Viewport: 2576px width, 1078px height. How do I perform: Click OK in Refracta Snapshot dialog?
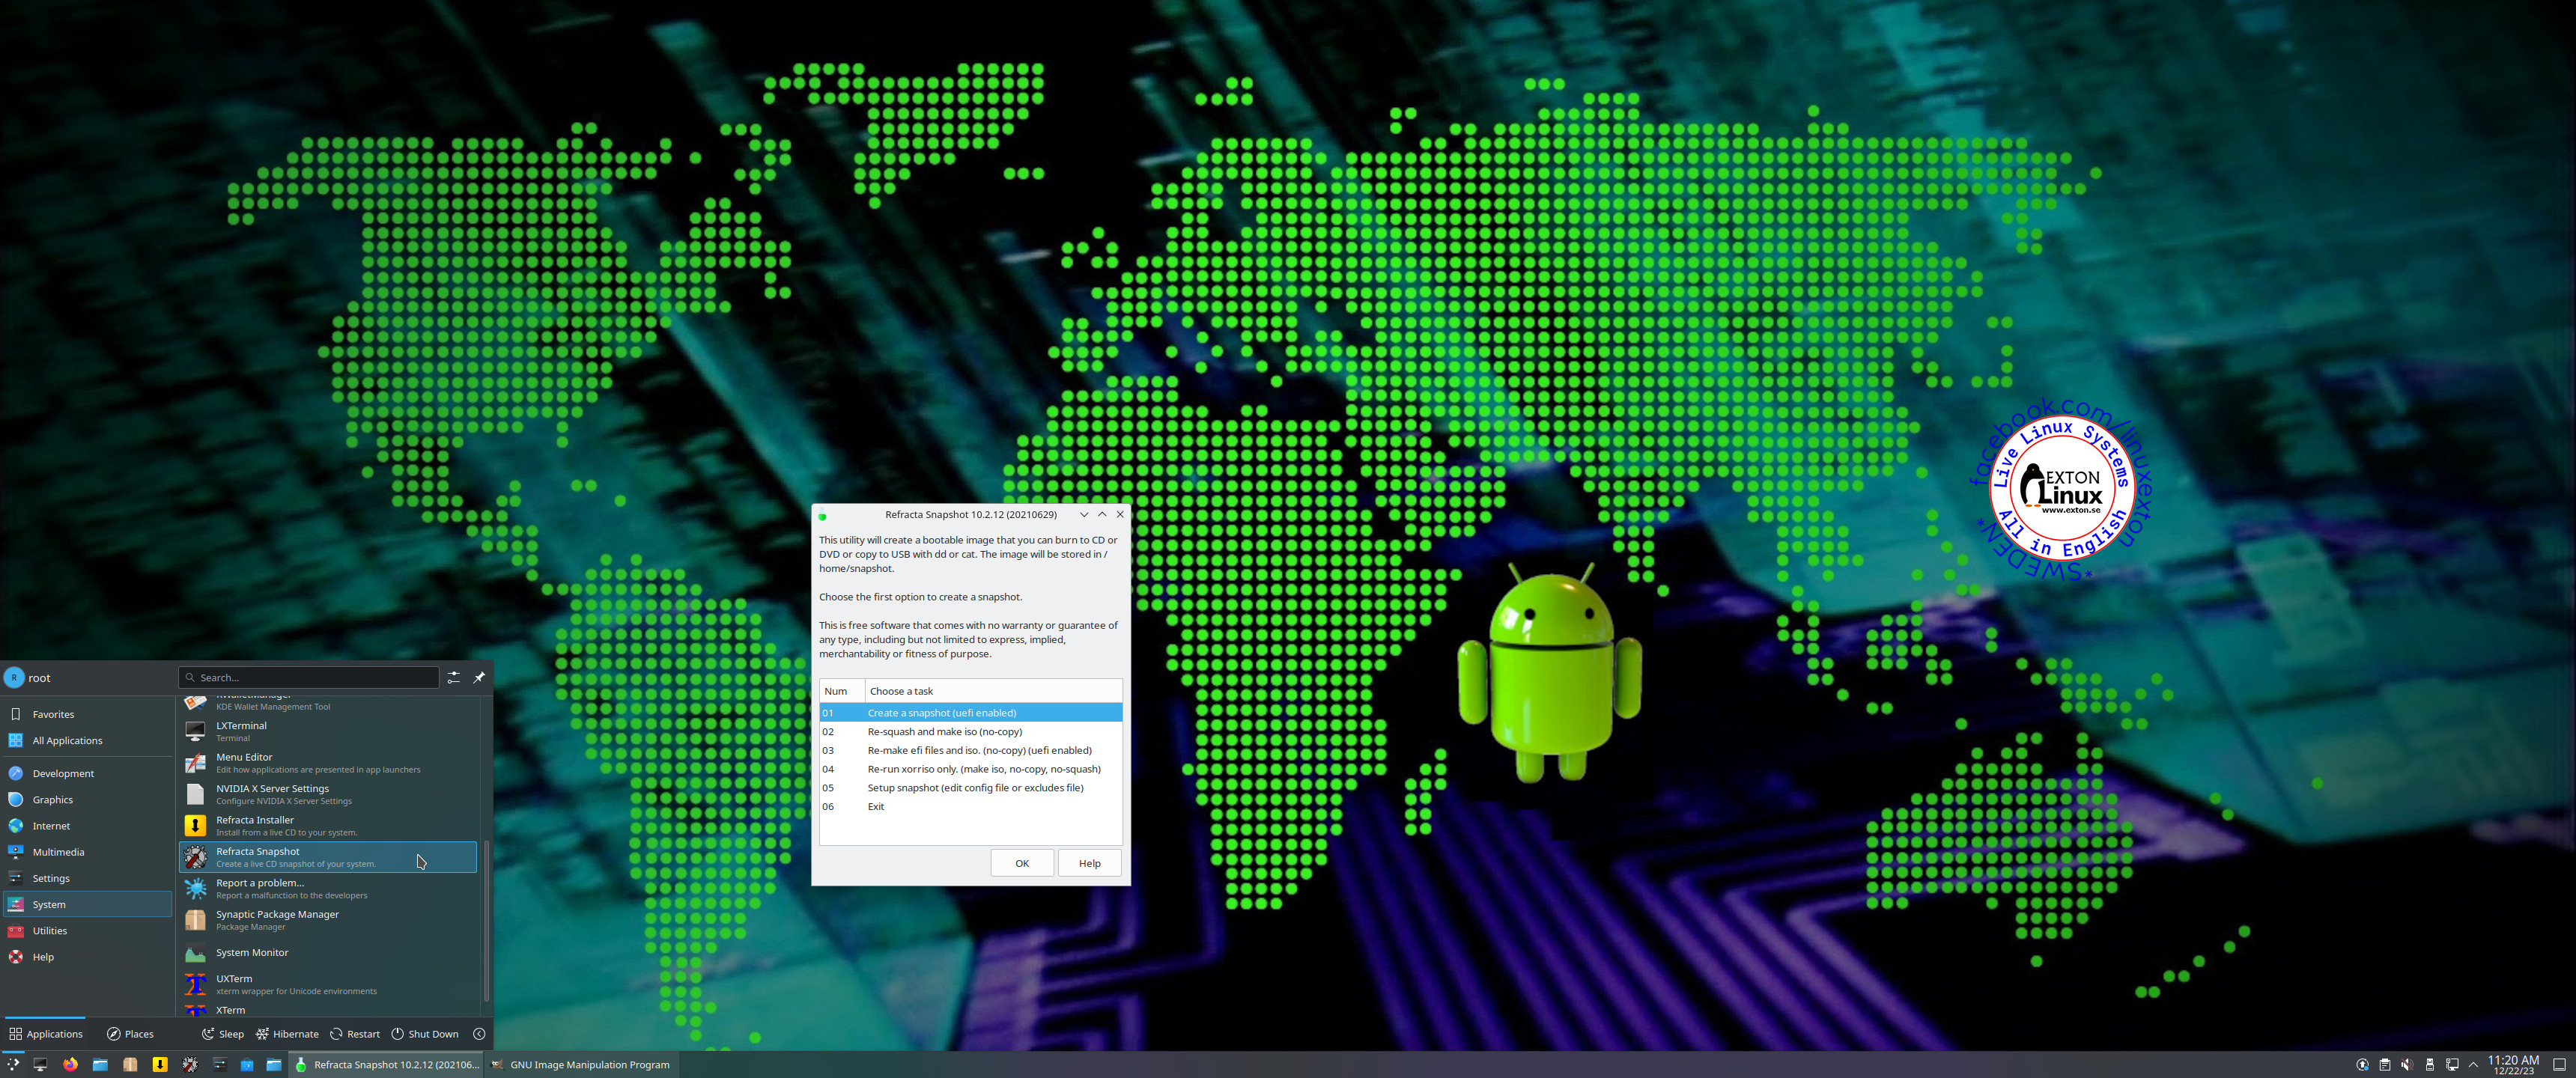coord(1022,863)
